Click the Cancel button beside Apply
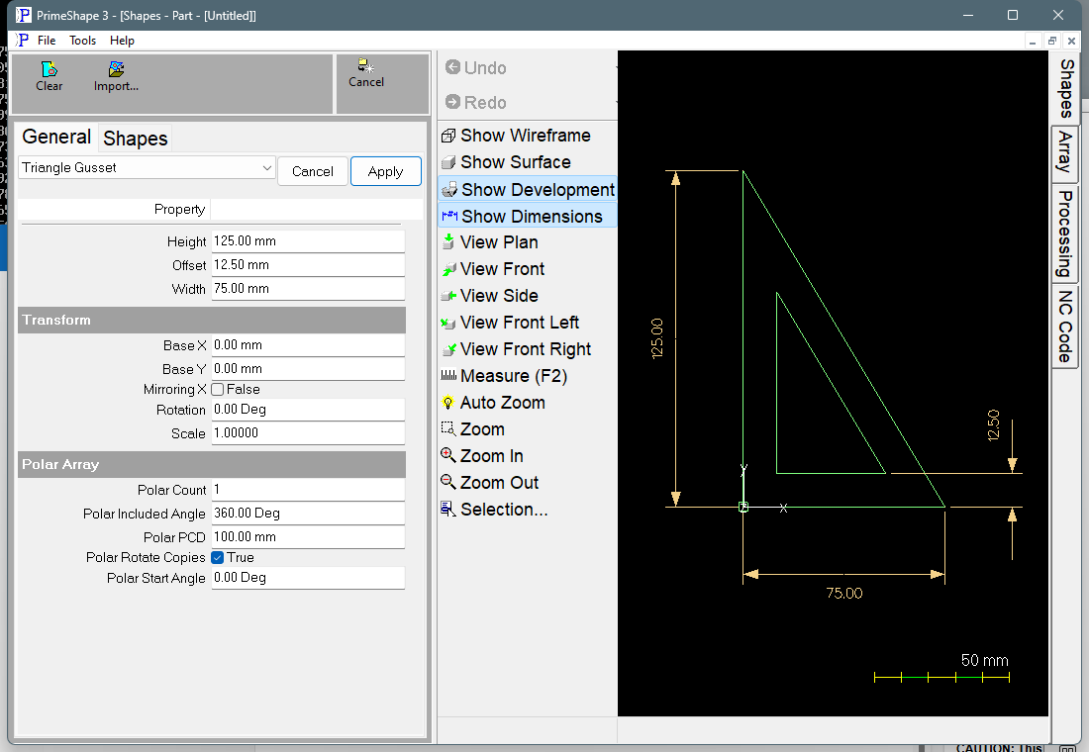 [x=313, y=171]
